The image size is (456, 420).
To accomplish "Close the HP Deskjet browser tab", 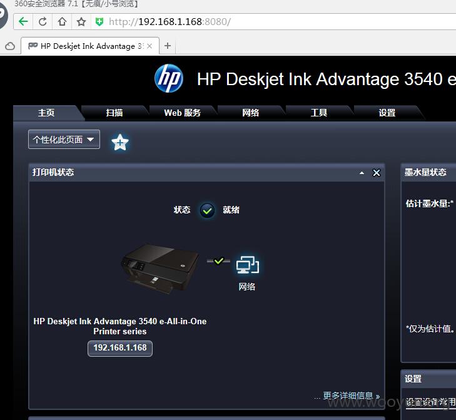I will tap(149, 46).
